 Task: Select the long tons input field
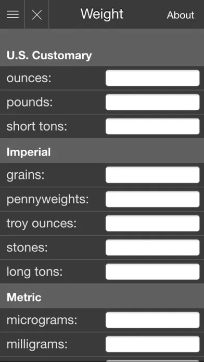coord(152,271)
